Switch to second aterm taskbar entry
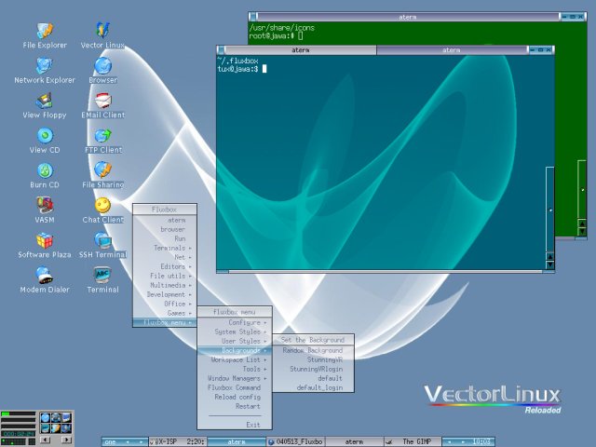Screen dimensions: 596x447 pyautogui.click(x=354, y=441)
